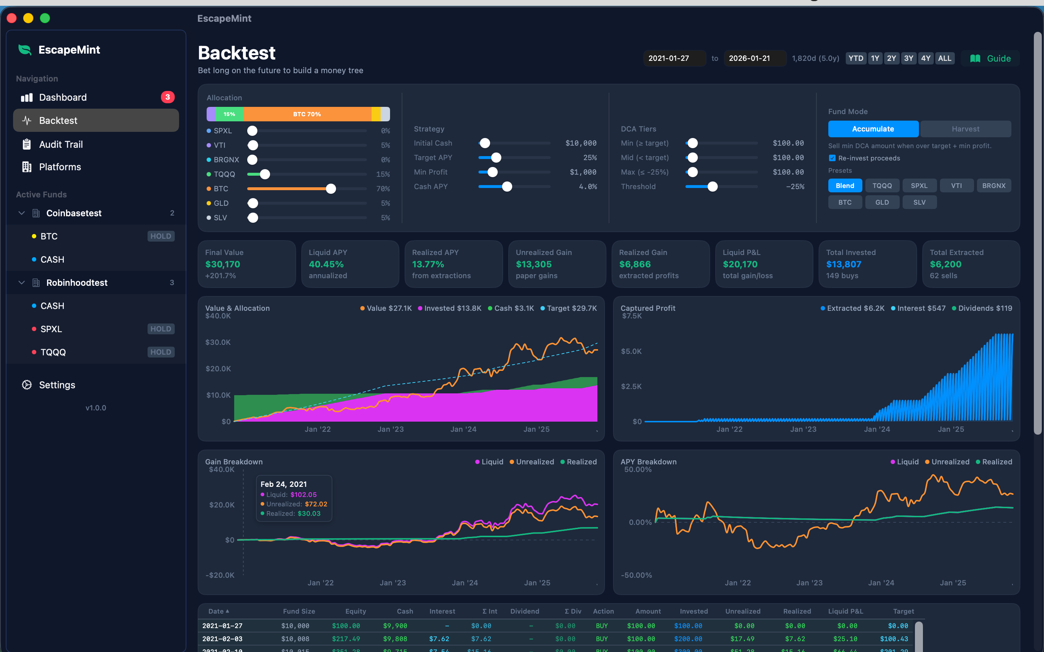Select the BTC preset button

pyautogui.click(x=845, y=202)
